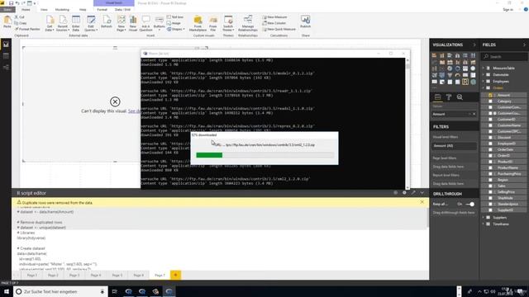
Task: Select the R script visual icon
Action: [x=465, y=82]
